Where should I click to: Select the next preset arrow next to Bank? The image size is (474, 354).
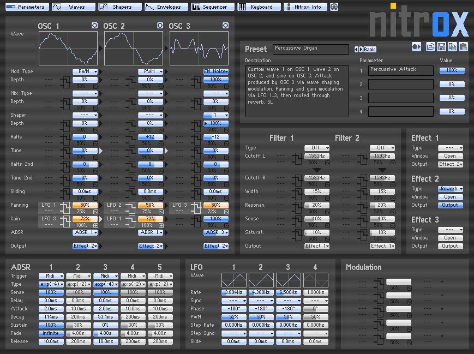coord(361,49)
